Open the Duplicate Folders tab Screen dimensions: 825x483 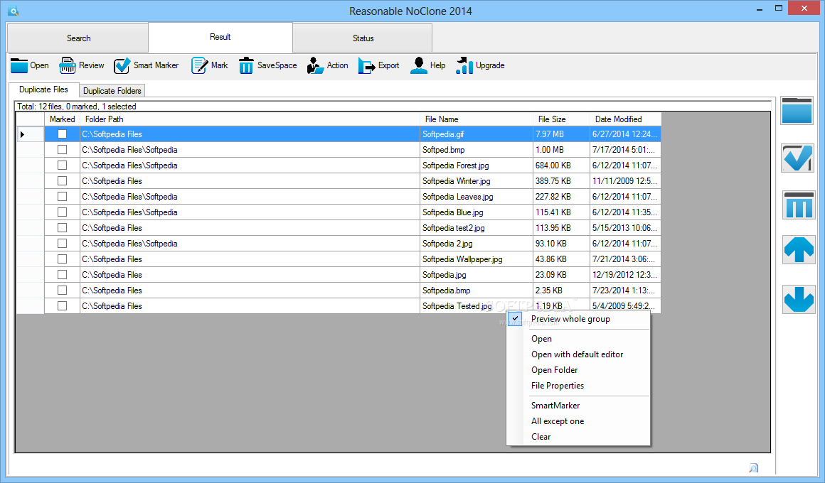click(112, 90)
